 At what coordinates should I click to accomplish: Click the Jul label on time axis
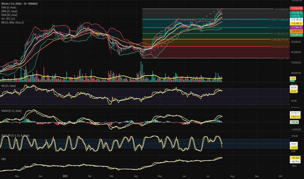pos(208,176)
